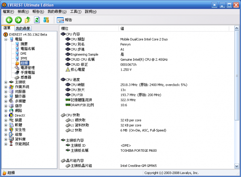Expand the 網路 tree node
This screenshot has width=241, height=177.
[6, 111]
